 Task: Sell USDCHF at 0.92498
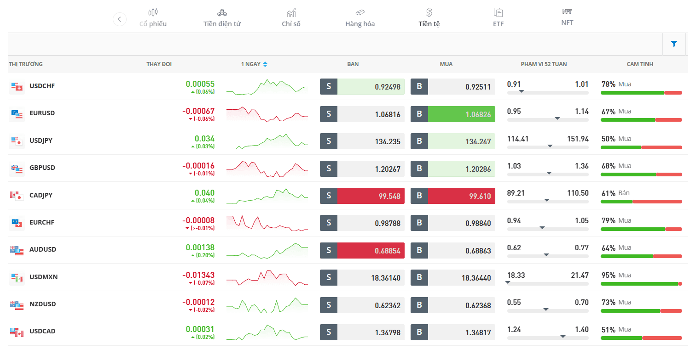pos(362,87)
